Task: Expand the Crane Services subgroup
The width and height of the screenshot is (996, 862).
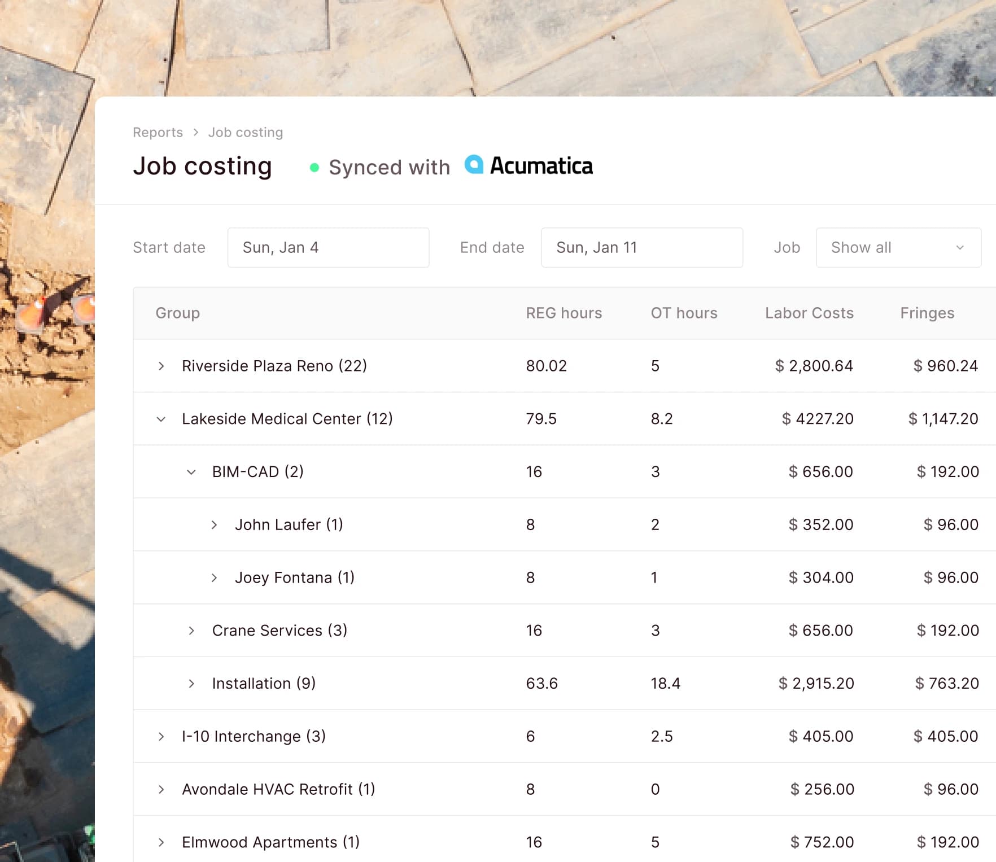Action: click(192, 631)
